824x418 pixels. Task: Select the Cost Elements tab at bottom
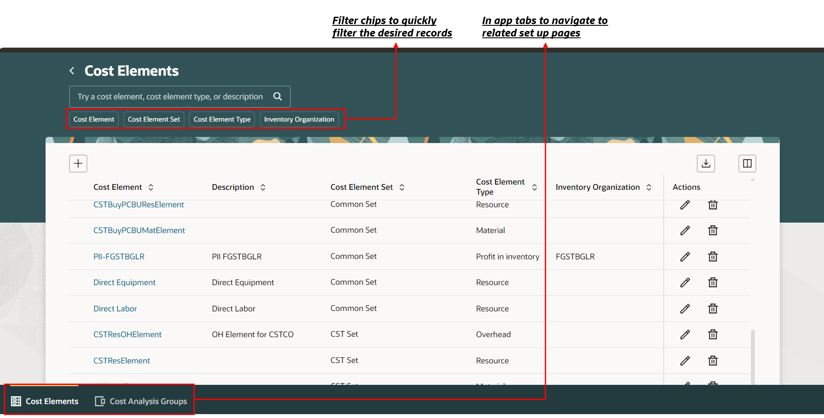44,401
